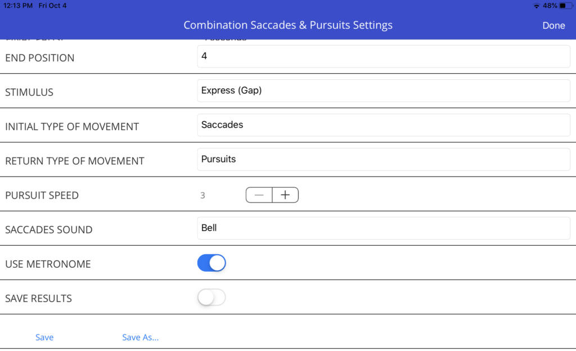Tap the battery indicator icon
The image size is (576, 351).
[565, 6]
